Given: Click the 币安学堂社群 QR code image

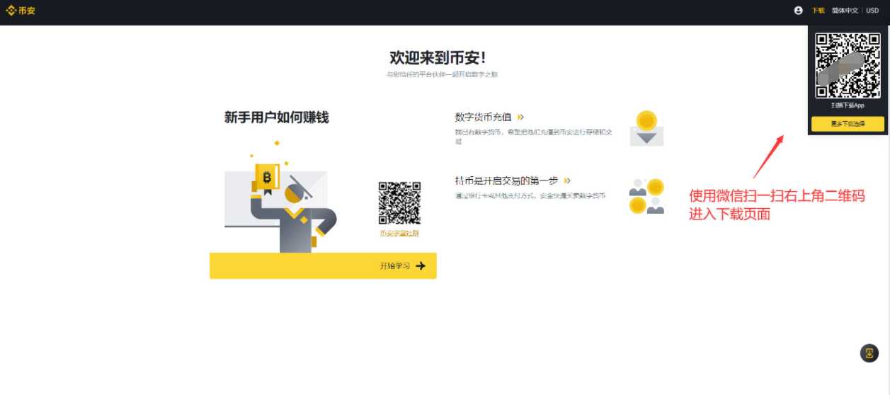Looking at the screenshot, I should 399,203.
